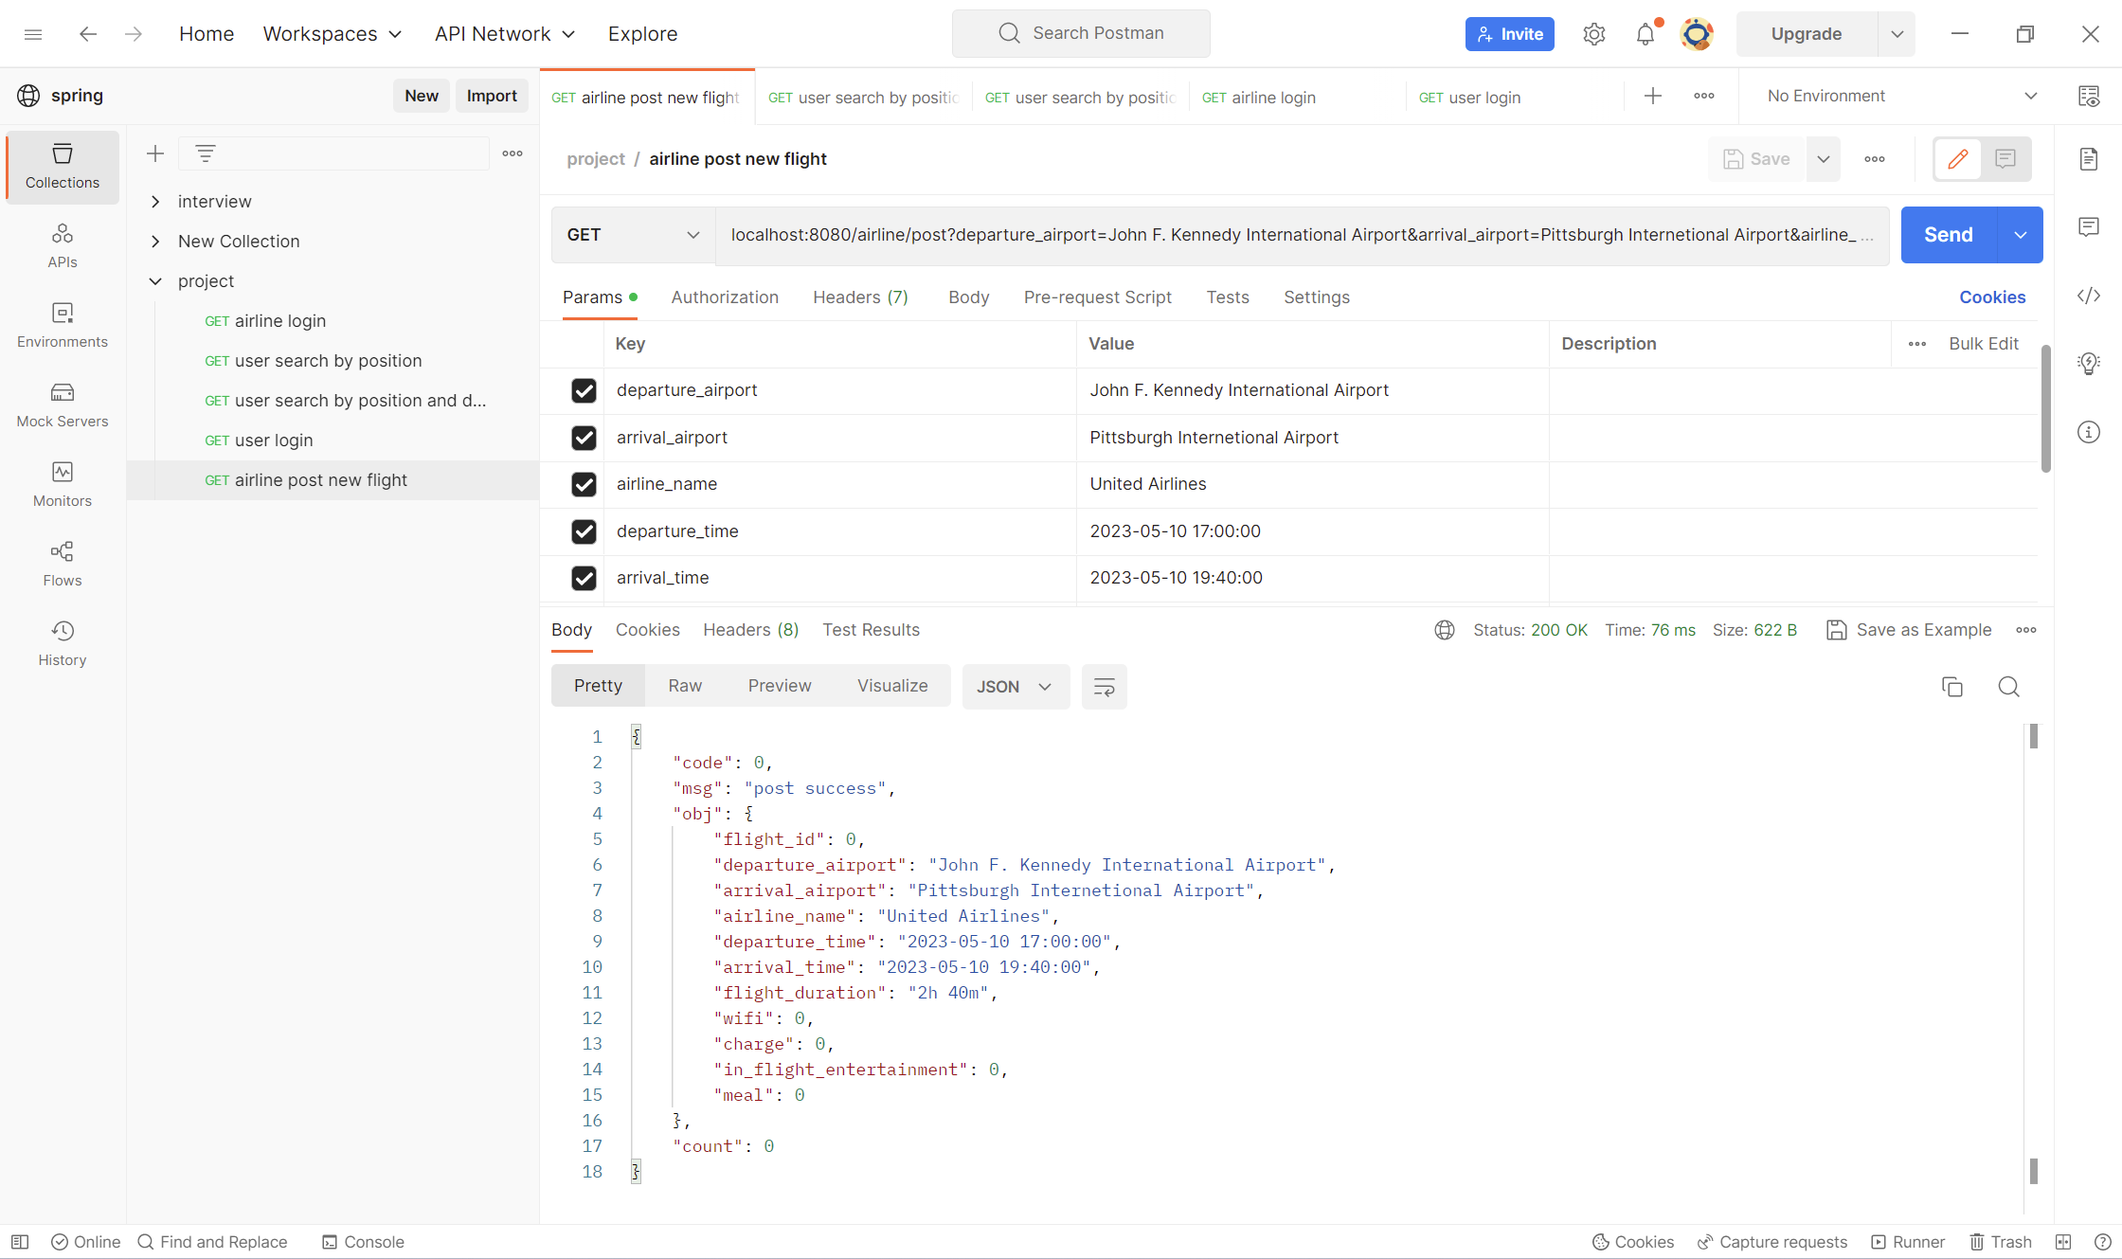Open the Collections sidebar panel
This screenshot has width=2122, height=1259.
pos(63,167)
